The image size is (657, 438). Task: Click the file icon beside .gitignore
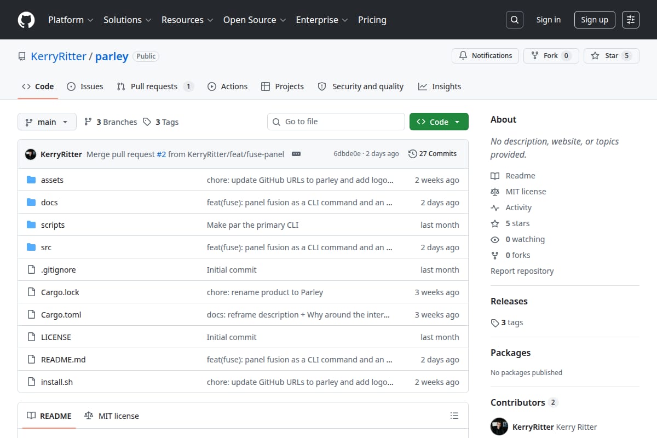(x=31, y=270)
